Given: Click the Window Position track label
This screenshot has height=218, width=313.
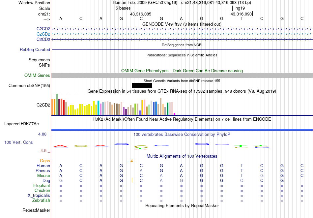Looking at the screenshot, I should coord(34,3).
